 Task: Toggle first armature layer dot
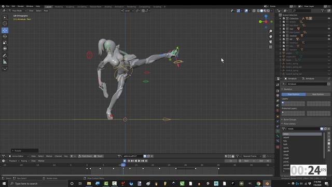[283, 103]
